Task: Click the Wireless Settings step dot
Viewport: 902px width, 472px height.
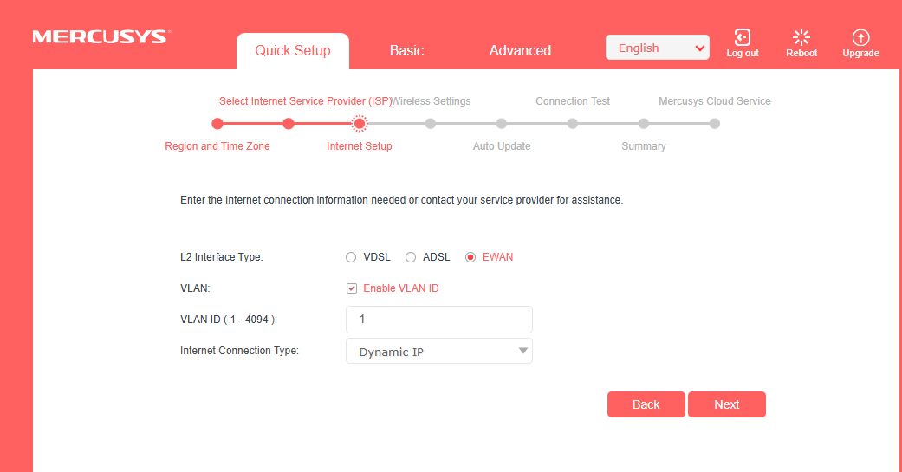Action: click(431, 124)
